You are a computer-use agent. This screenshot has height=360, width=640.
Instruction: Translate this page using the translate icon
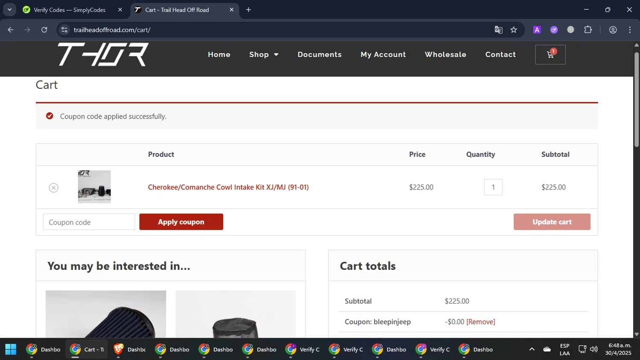tap(498, 30)
